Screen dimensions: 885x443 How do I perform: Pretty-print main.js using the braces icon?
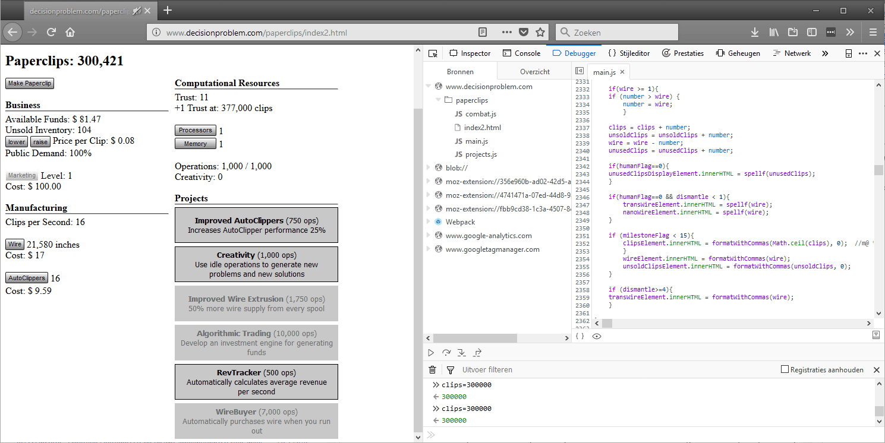[x=580, y=336]
